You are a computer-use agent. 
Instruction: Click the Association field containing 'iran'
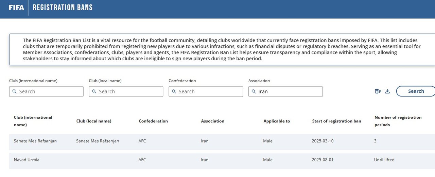point(289,91)
